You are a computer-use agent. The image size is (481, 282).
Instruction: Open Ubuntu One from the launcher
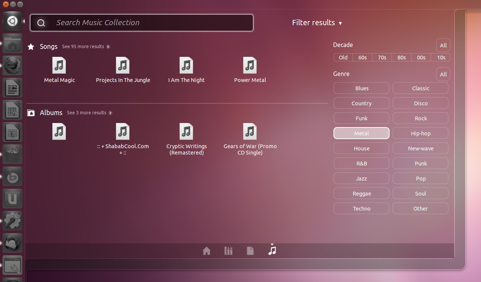[x=12, y=199]
